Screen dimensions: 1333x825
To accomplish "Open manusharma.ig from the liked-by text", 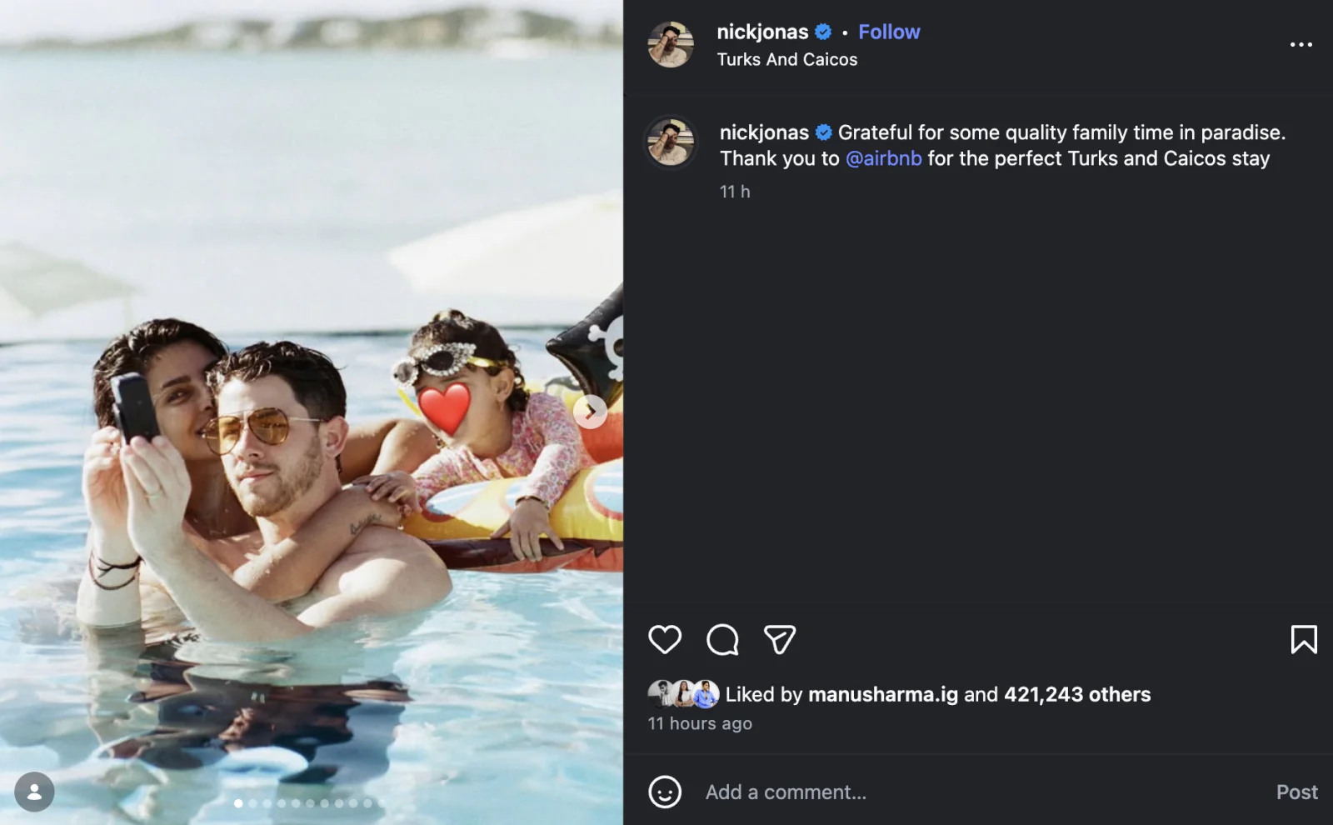I will [882, 693].
